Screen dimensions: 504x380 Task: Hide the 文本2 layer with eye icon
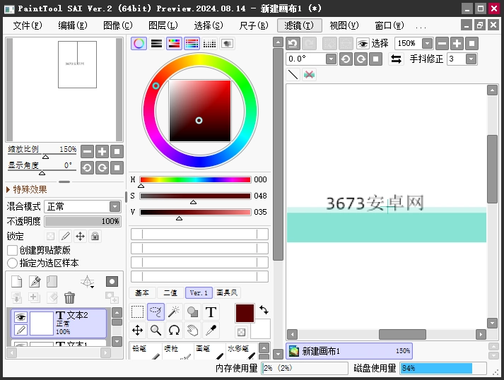pos(21,317)
